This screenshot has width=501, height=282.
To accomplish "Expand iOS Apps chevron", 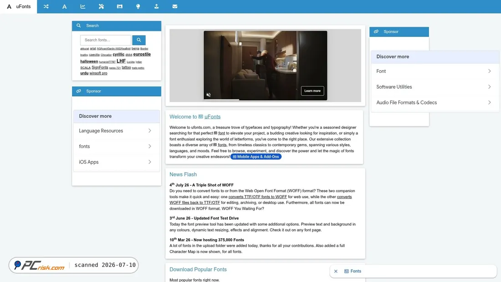I will click(x=149, y=162).
